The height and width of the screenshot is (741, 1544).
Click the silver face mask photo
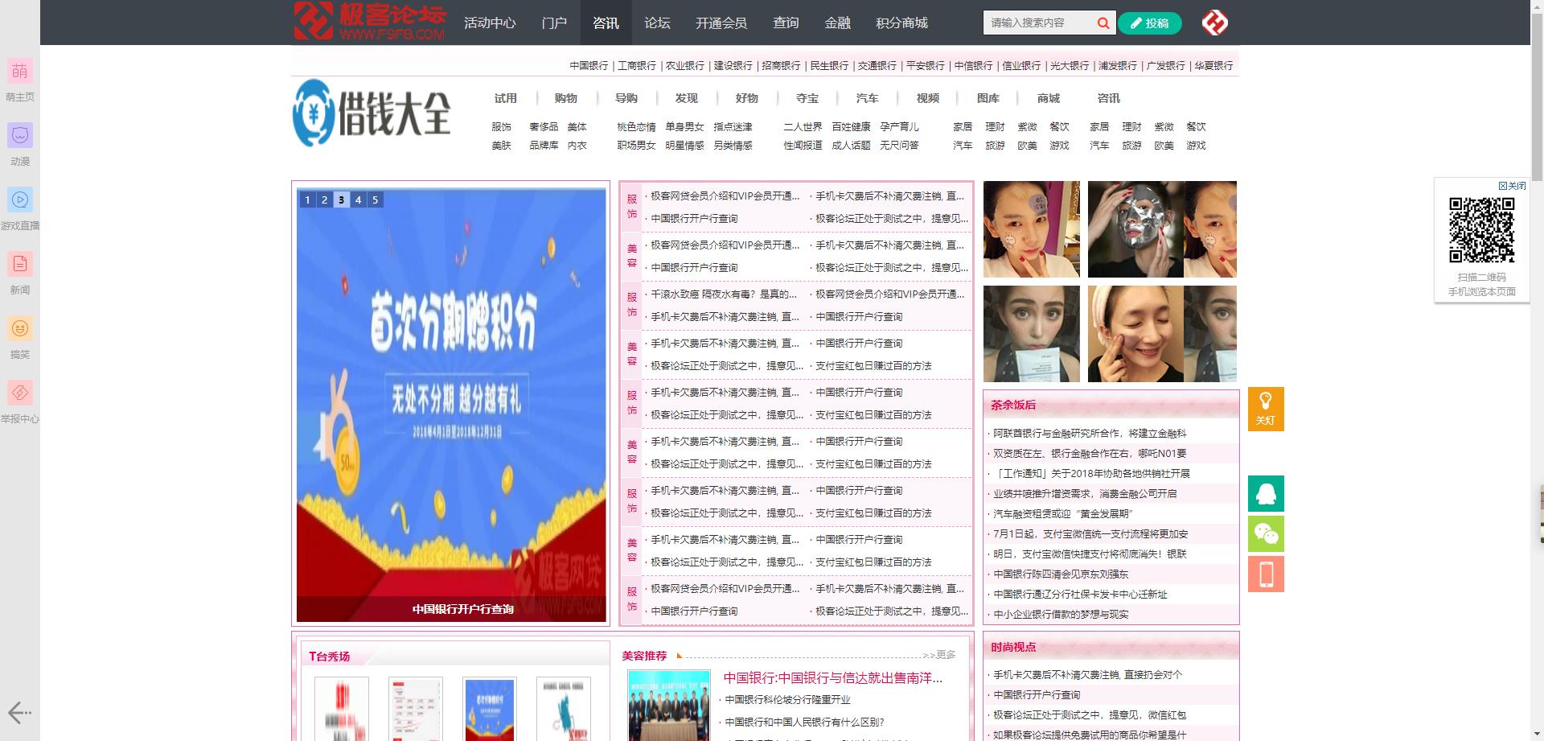point(1135,229)
